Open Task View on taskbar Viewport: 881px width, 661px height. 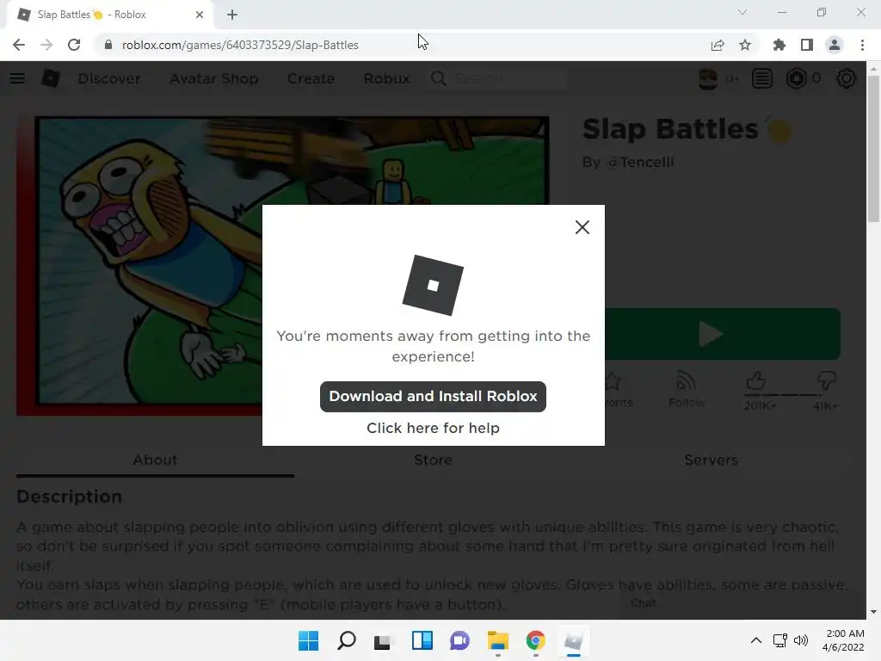383,640
